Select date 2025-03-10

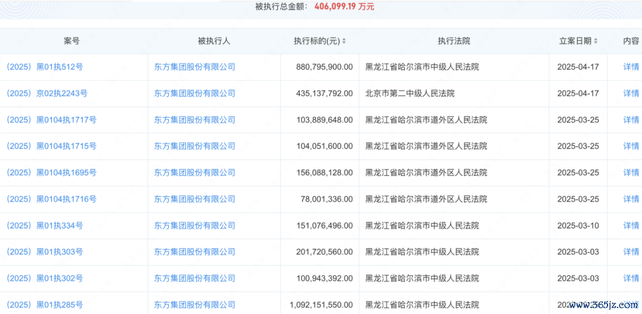(x=578, y=225)
